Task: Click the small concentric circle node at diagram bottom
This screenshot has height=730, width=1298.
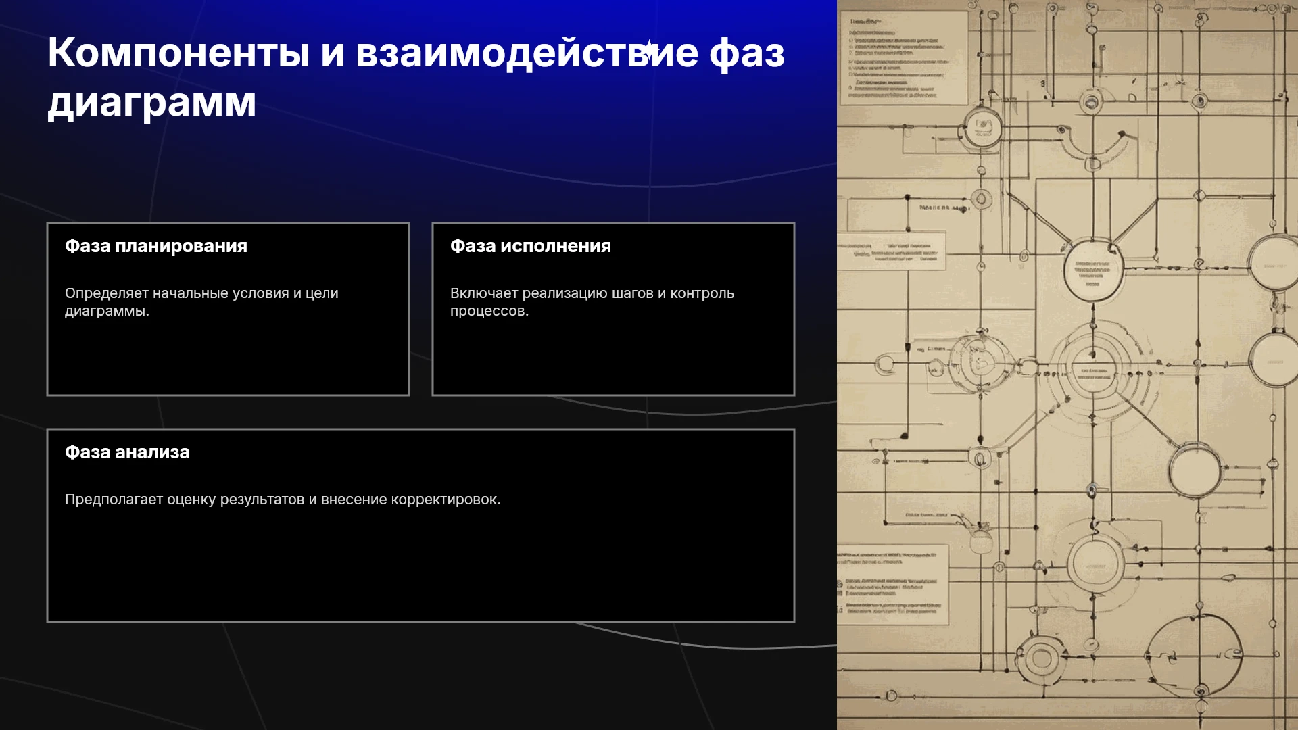Action: [1042, 658]
